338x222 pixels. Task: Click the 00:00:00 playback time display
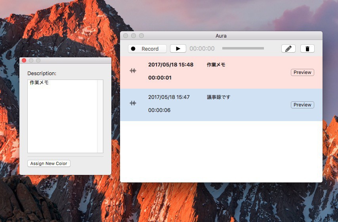[202, 49]
